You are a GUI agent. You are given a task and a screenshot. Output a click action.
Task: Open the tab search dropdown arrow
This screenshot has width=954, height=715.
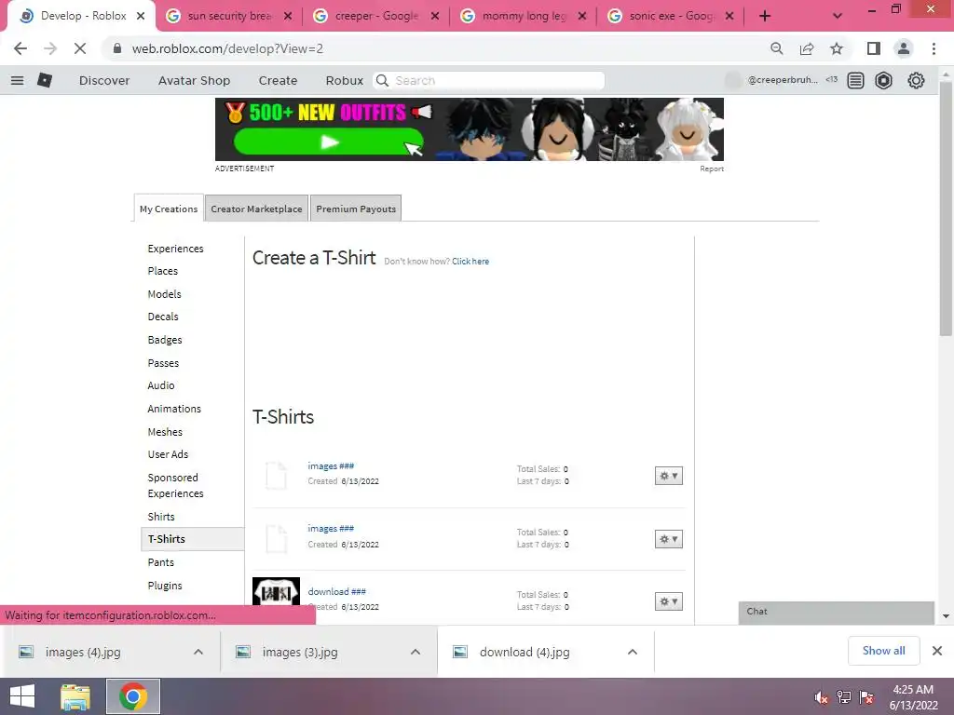[x=838, y=16]
